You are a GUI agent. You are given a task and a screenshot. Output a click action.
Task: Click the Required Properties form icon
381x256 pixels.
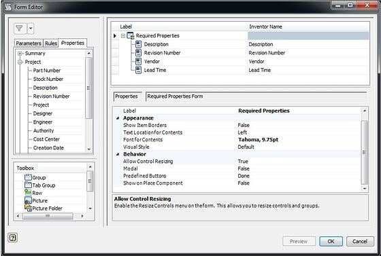click(x=131, y=36)
